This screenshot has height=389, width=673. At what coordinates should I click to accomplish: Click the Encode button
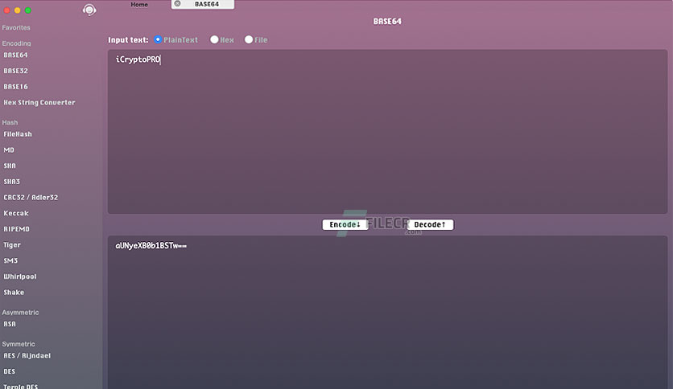coord(345,224)
